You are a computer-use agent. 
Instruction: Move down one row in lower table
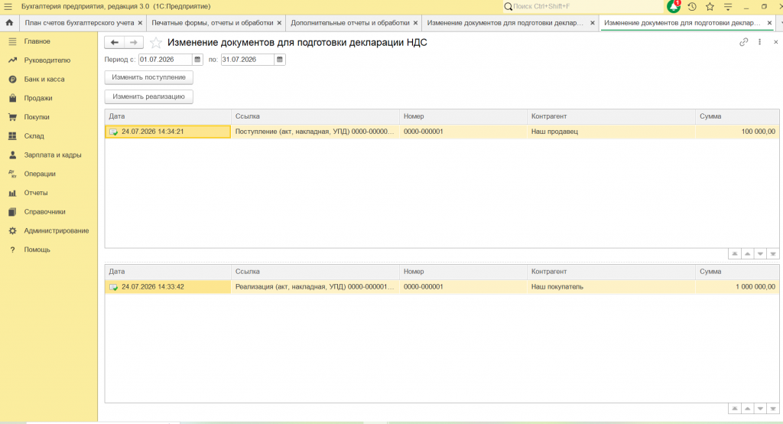[760, 409]
